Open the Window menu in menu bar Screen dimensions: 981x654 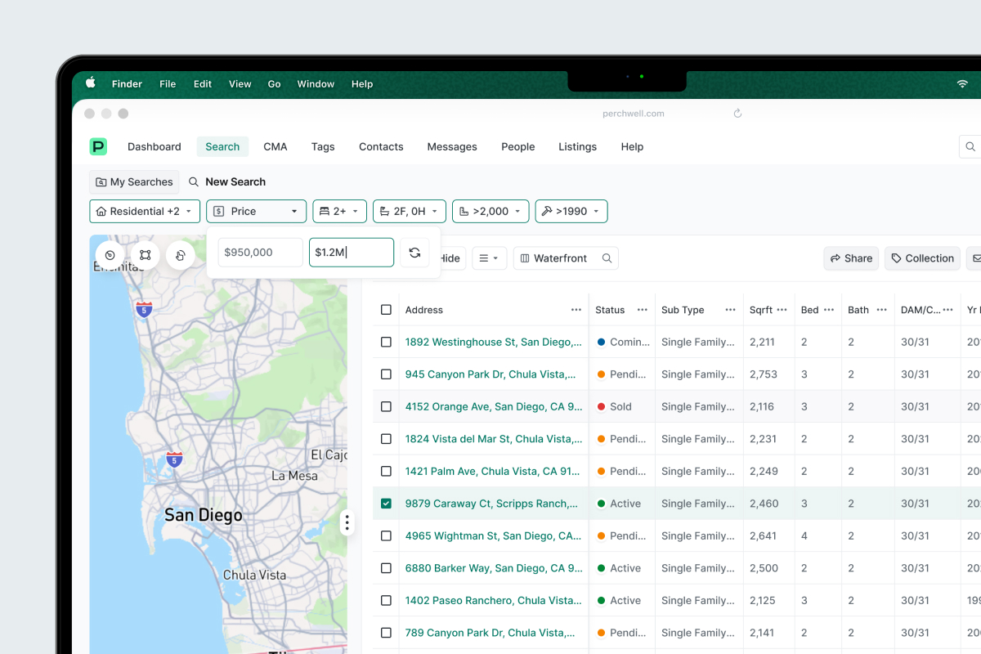(316, 84)
